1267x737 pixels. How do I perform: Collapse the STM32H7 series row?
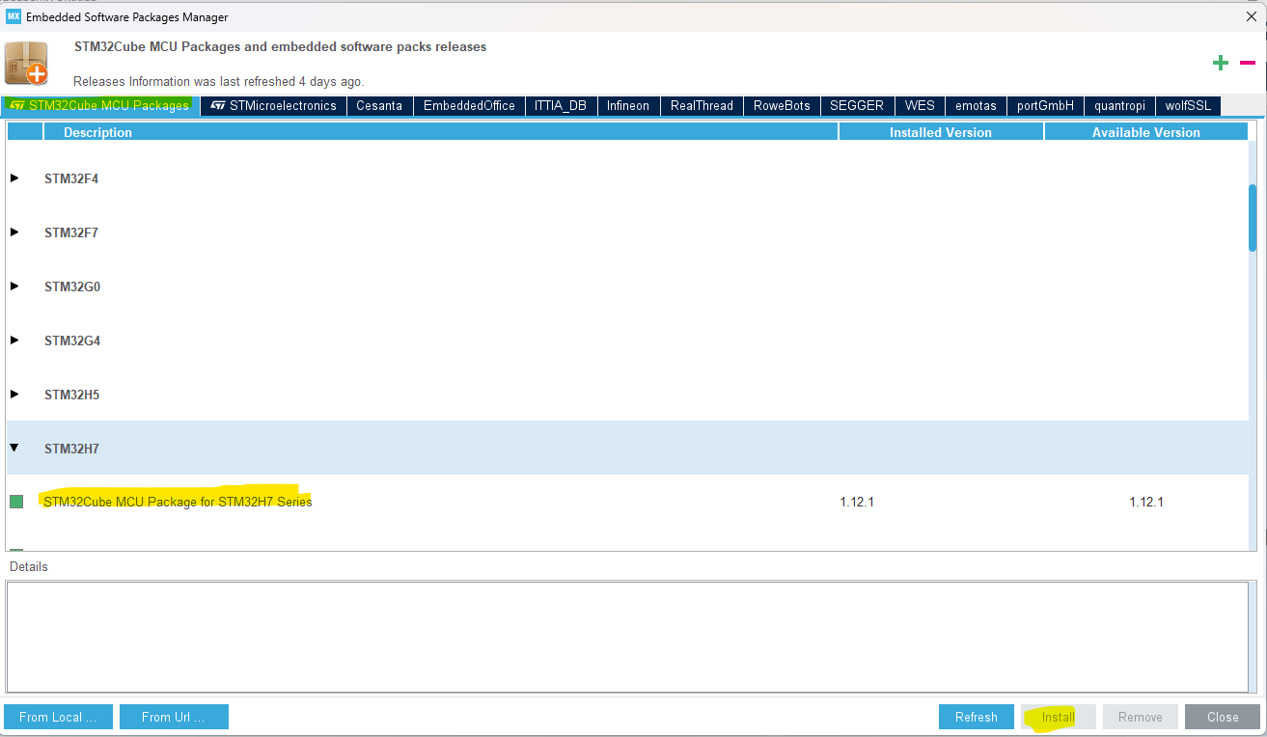pos(14,448)
